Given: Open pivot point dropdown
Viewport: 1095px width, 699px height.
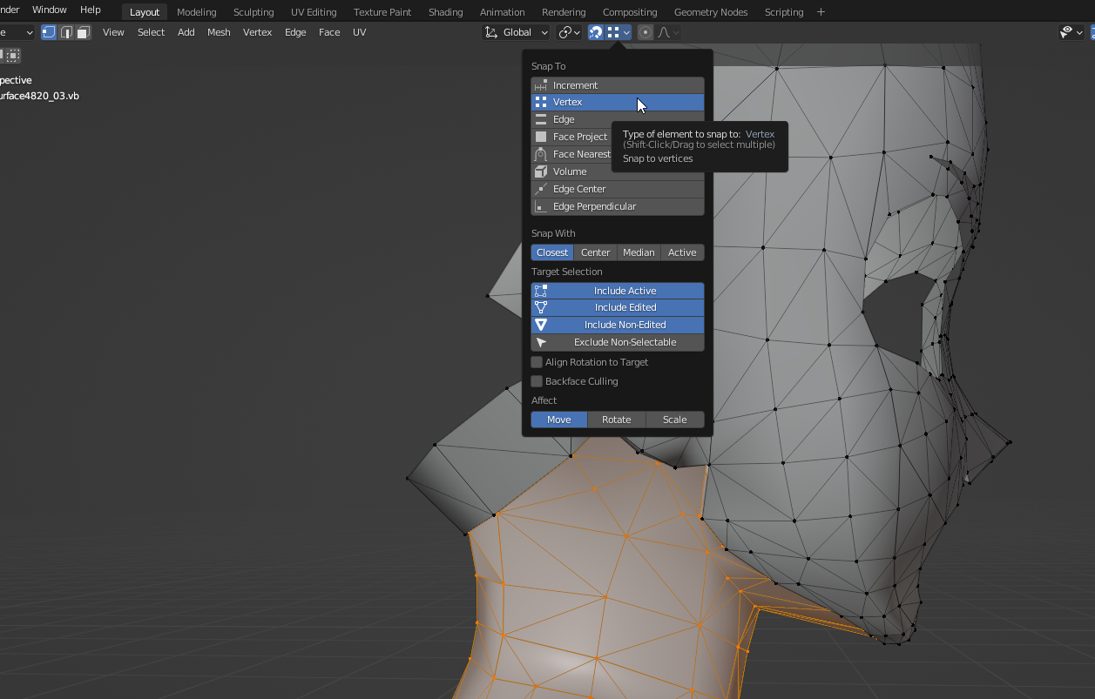Looking at the screenshot, I should [x=570, y=32].
